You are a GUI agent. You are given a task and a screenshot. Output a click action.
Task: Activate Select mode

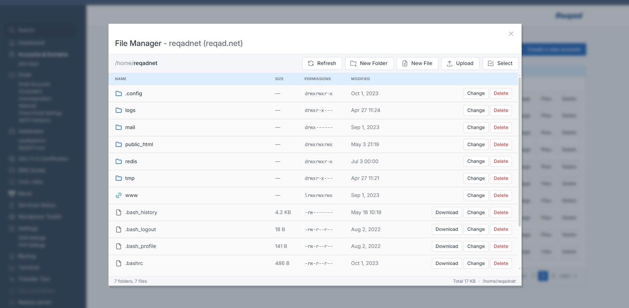coord(500,63)
